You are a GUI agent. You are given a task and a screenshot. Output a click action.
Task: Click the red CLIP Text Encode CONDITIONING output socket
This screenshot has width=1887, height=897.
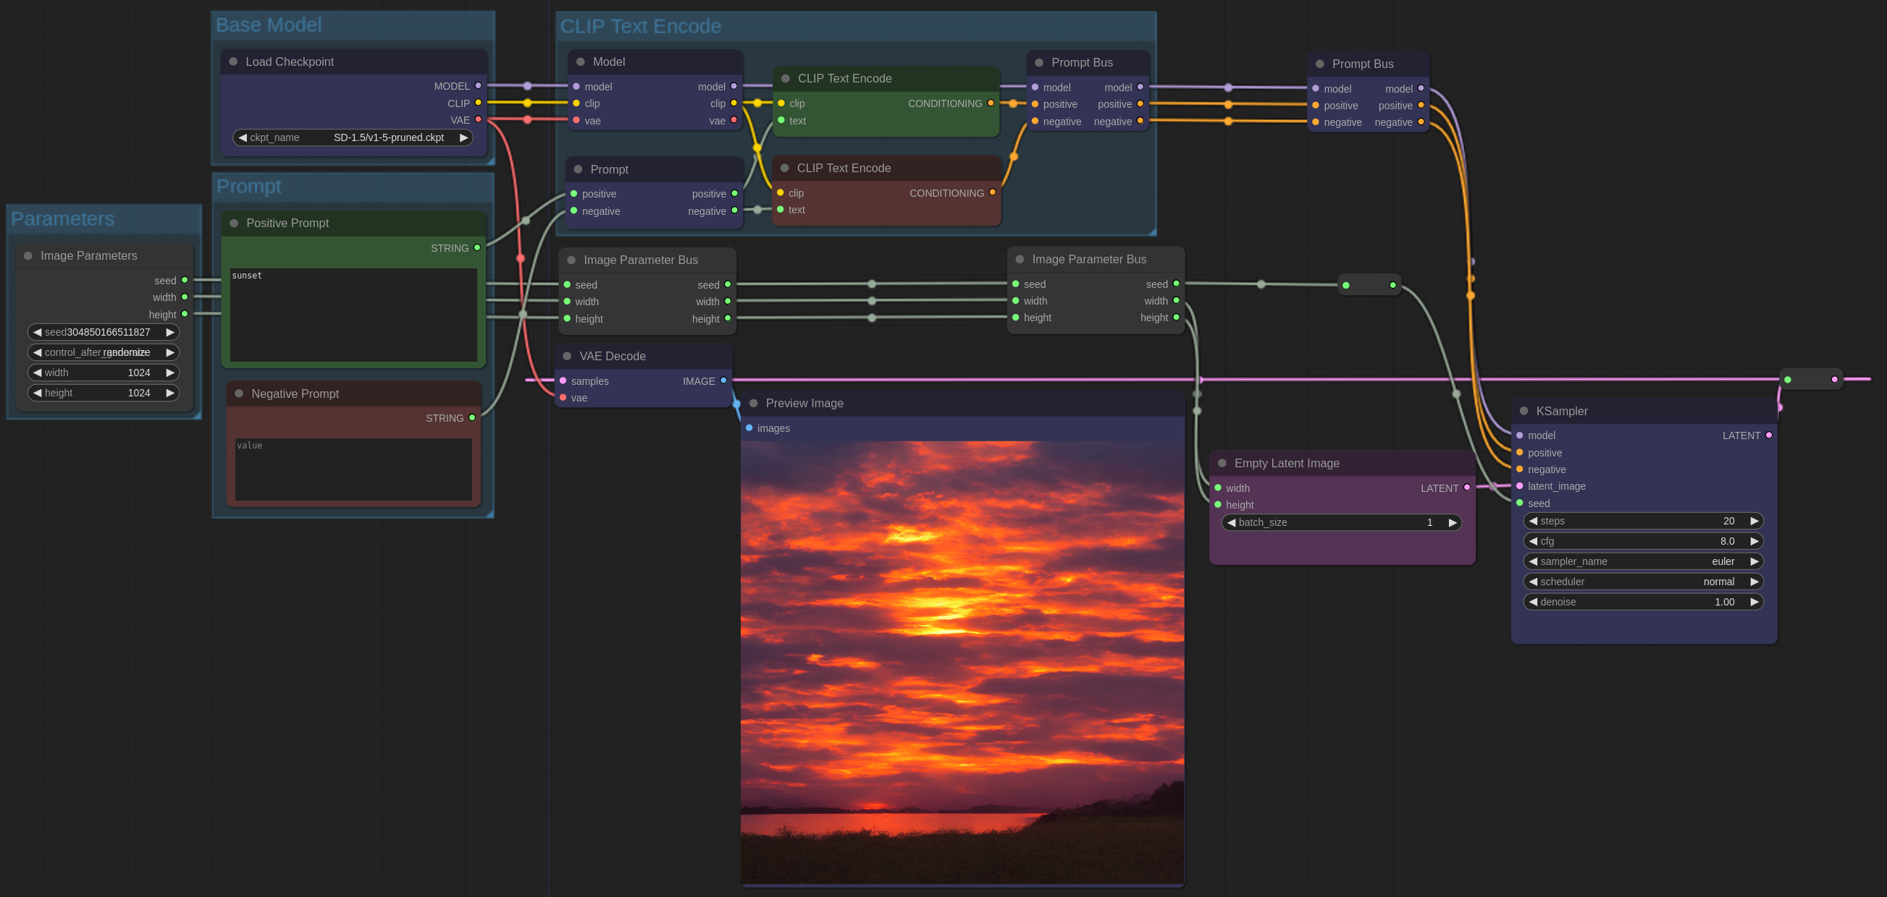993,192
